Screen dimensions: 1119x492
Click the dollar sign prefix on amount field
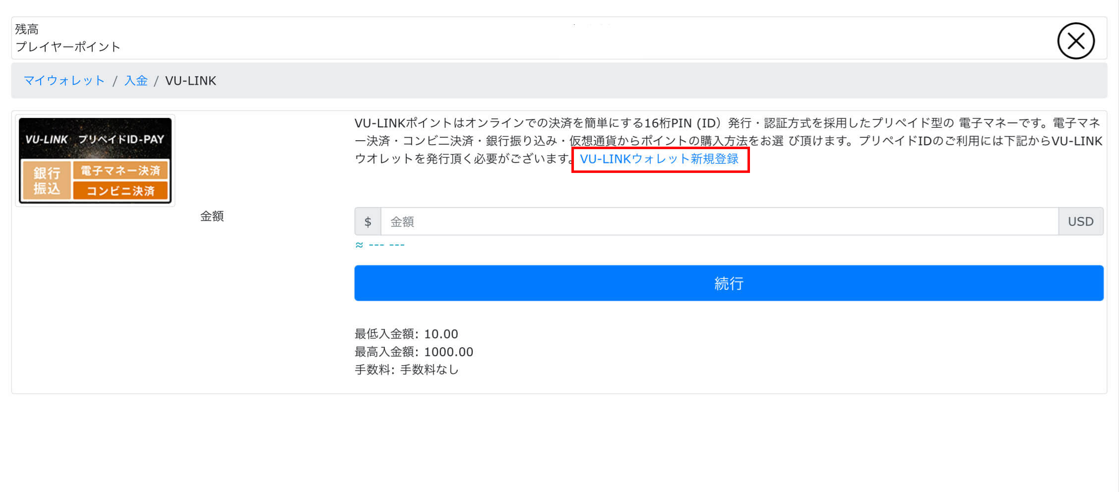pos(368,221)
